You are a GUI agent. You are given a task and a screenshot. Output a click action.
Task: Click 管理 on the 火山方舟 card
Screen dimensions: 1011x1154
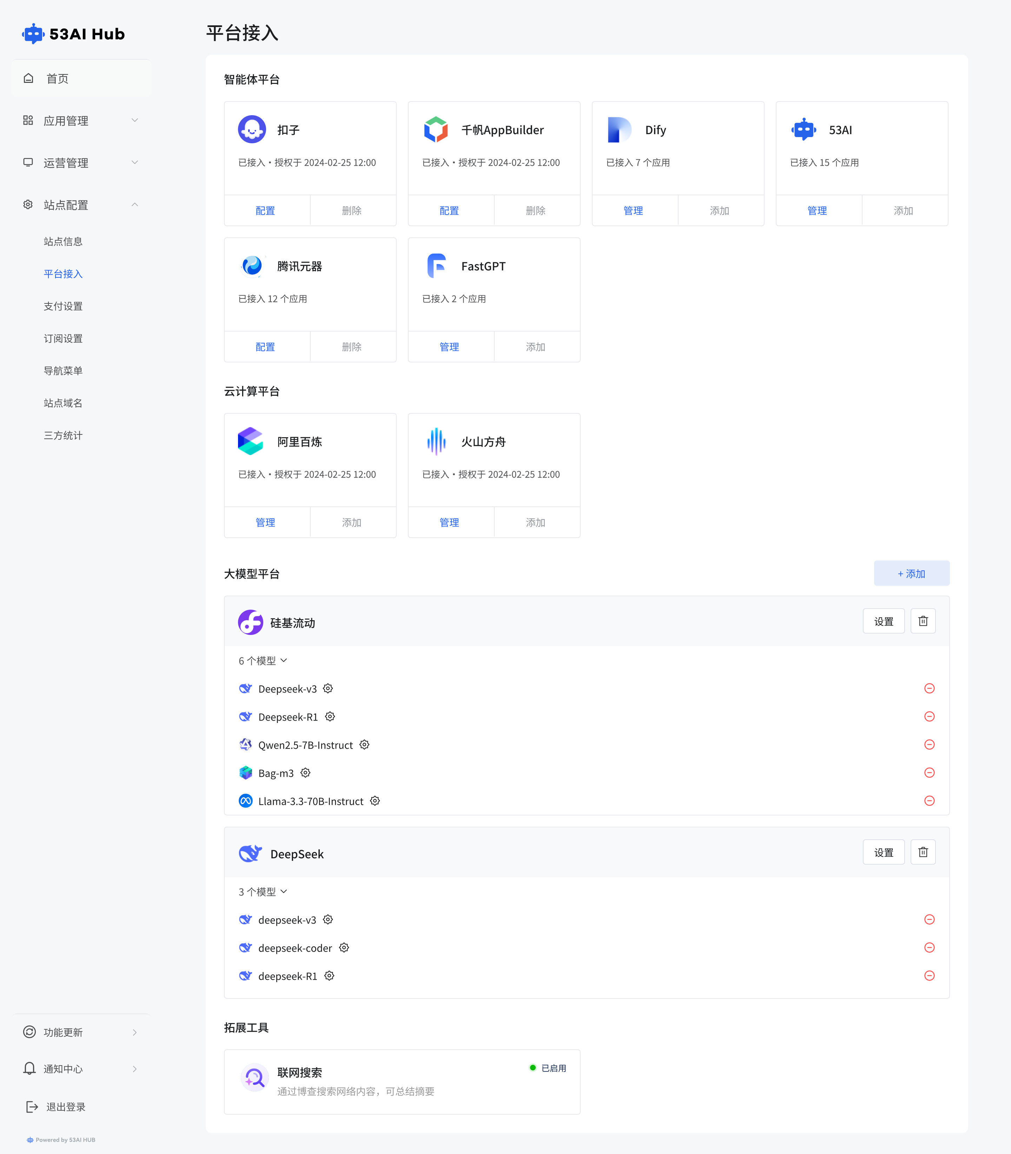click(450, 523)
